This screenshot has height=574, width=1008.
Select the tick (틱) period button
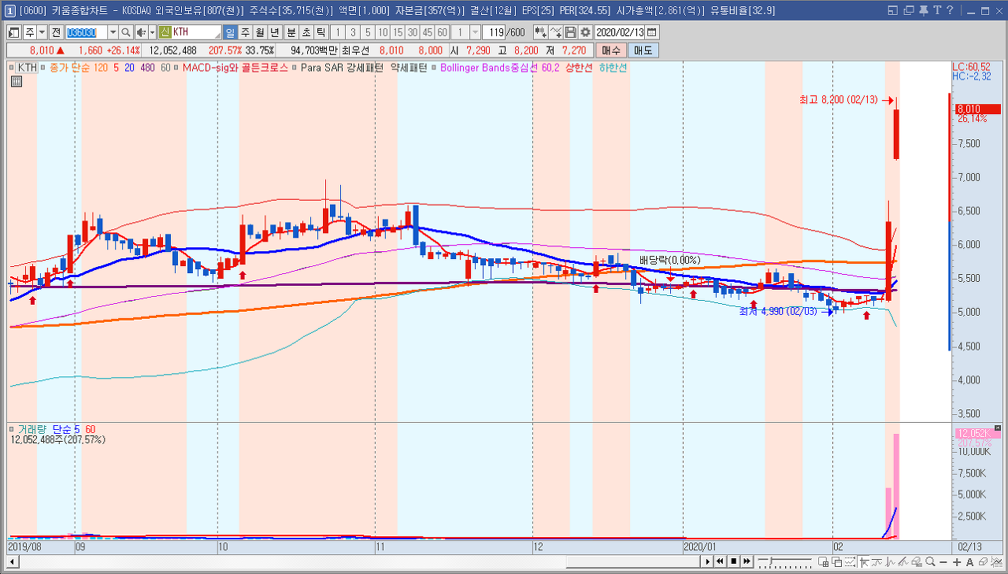click(321, 32)
